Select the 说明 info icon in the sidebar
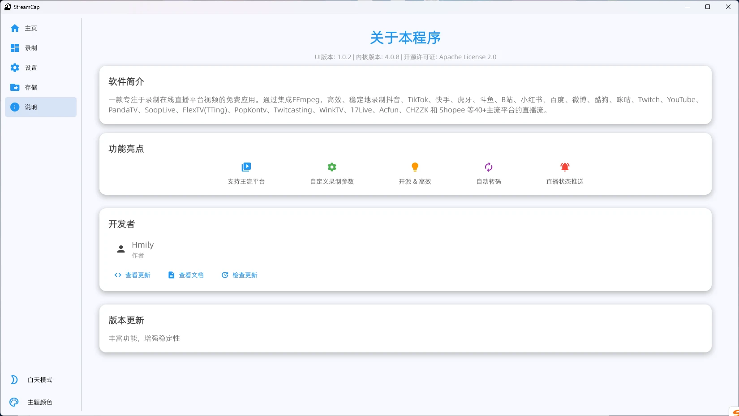The height and width of the screenshot is (416, 739). [14, 107]
